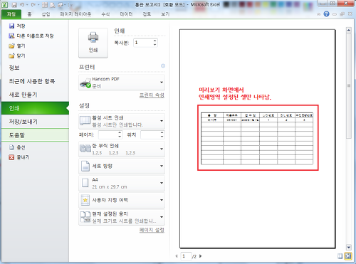This screenshot has width=356, height=264.
Task: Open the 저장/보내기 page
Action: pyautogui.click(x=35, y=122)
